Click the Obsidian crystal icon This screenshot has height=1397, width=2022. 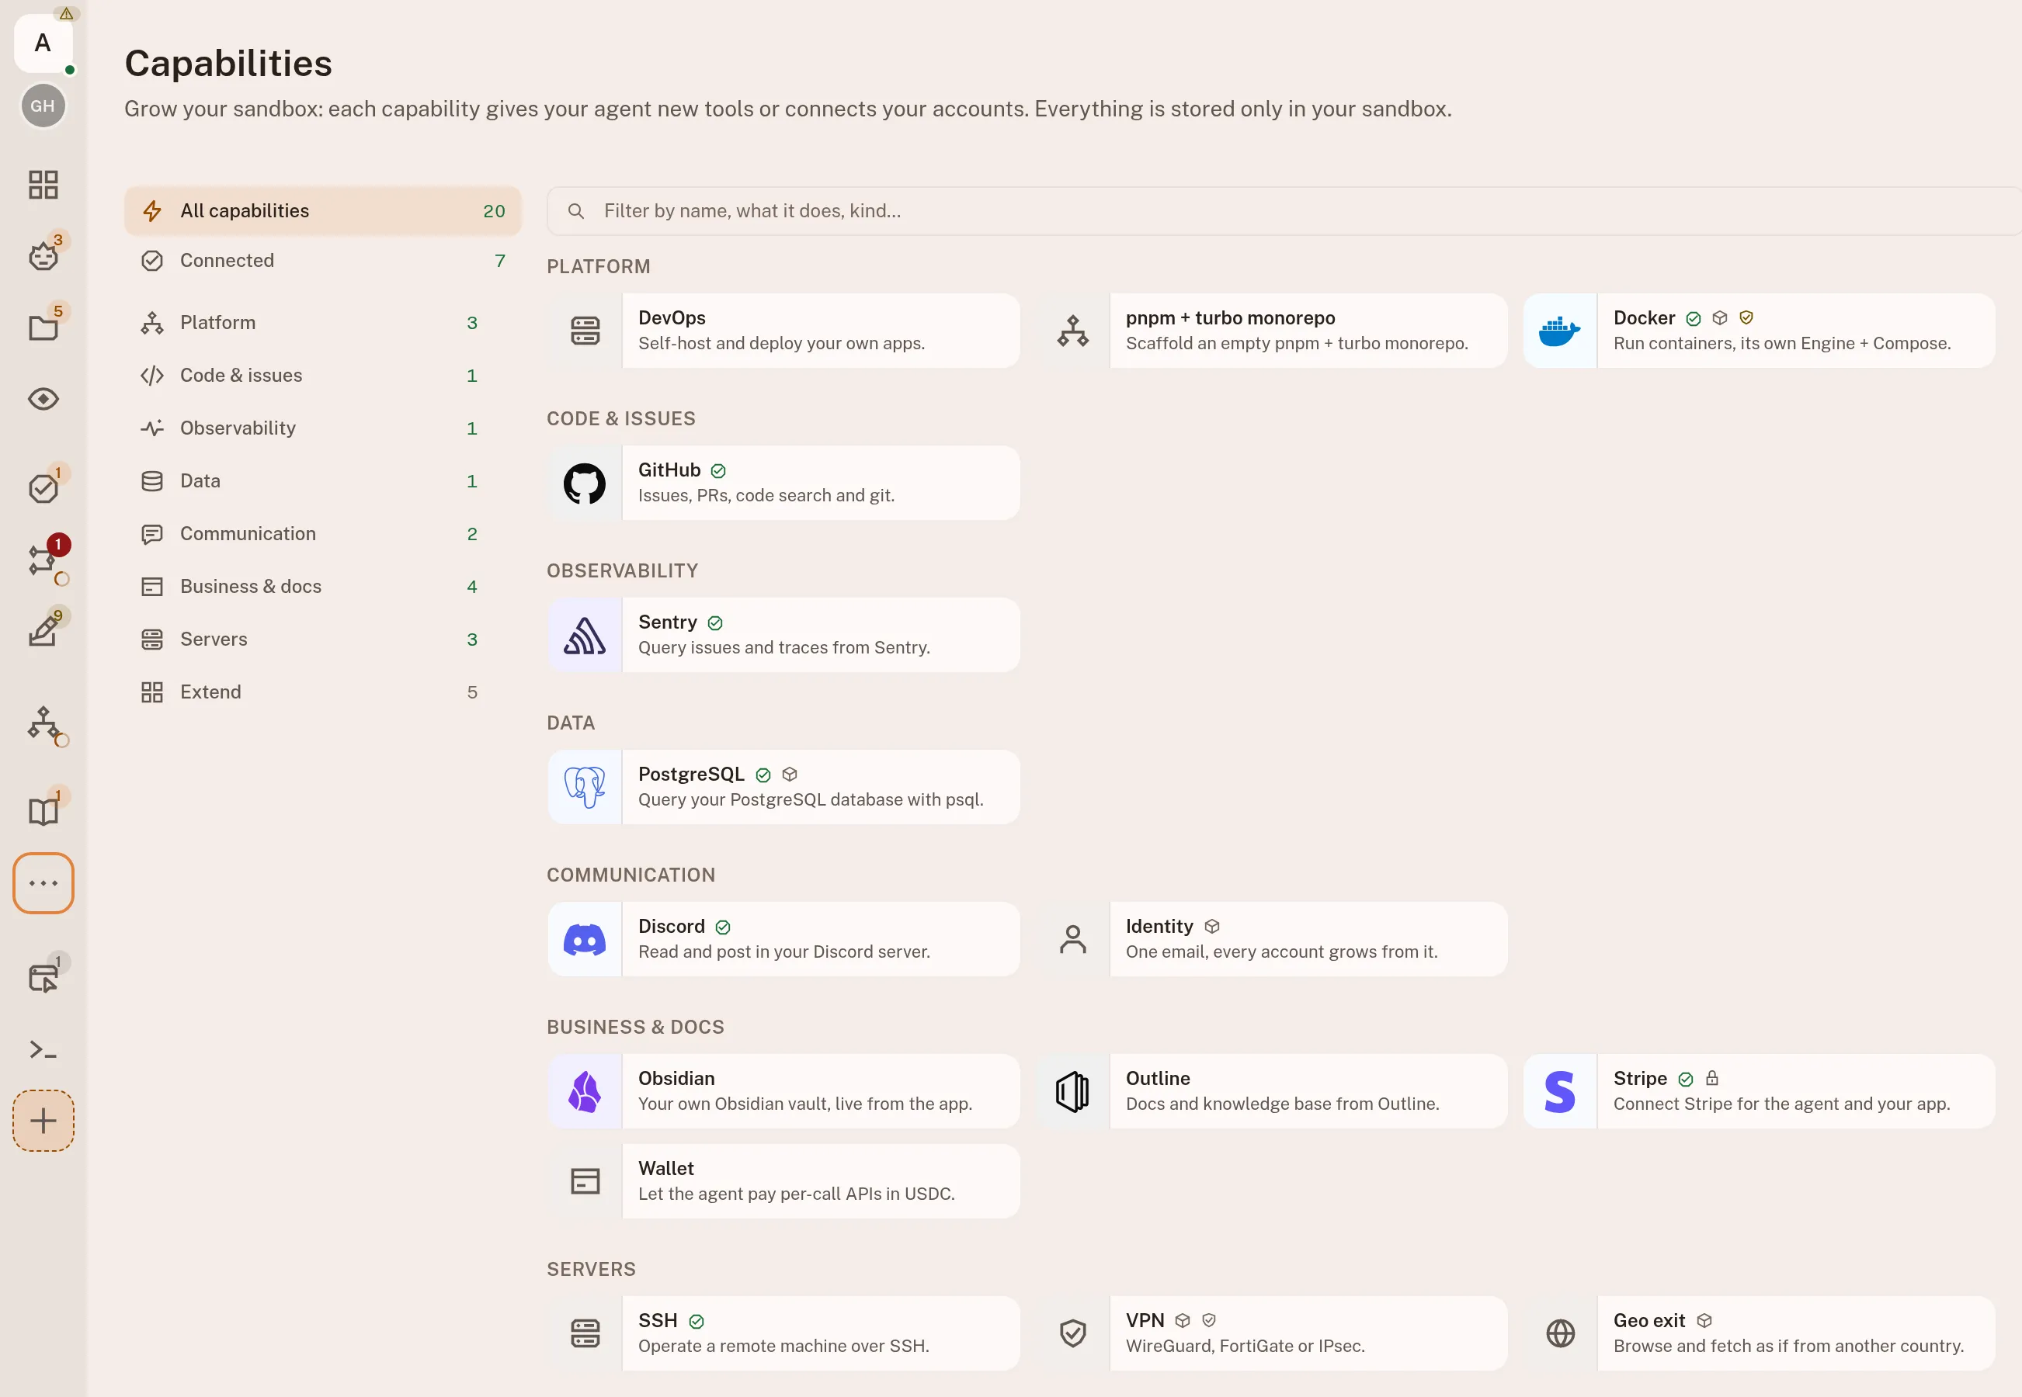(x=584, y=1091)
